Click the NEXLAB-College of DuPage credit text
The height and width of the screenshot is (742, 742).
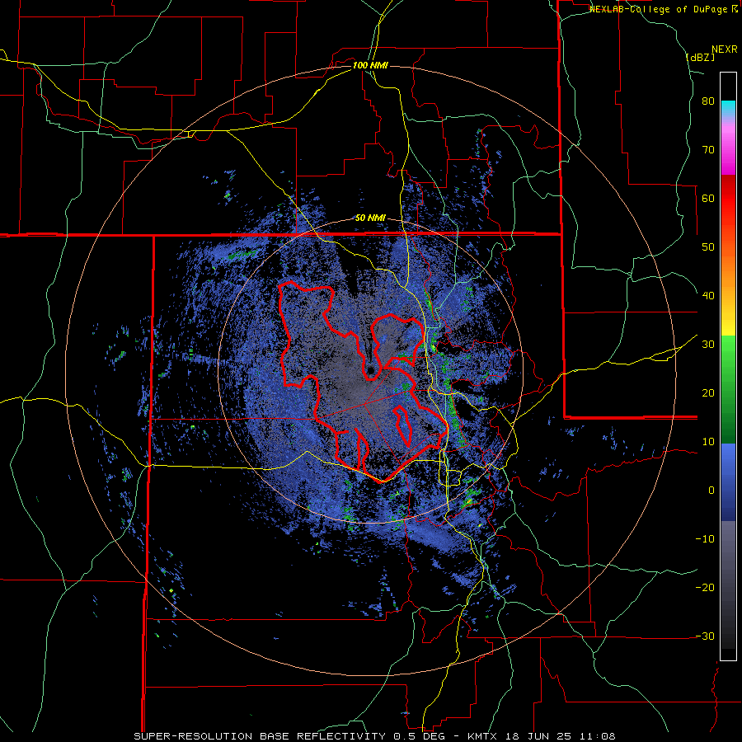pos(660,9)
